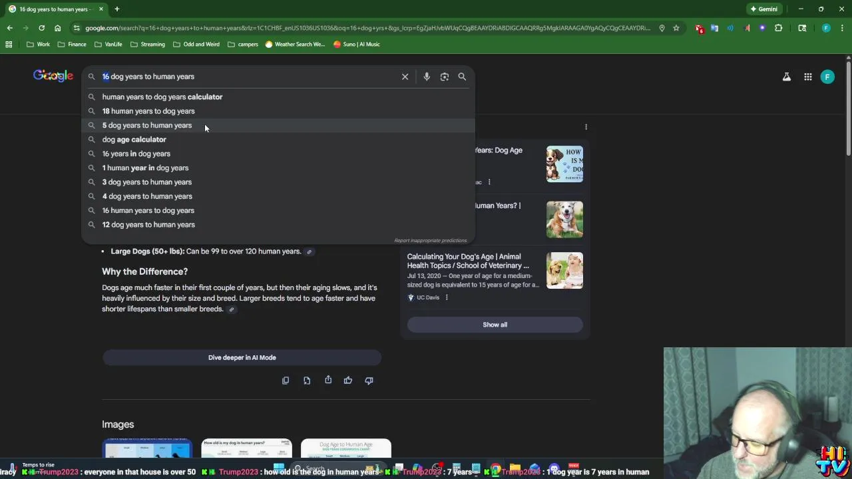Open the blue sound wave extension

pos(730,28)
